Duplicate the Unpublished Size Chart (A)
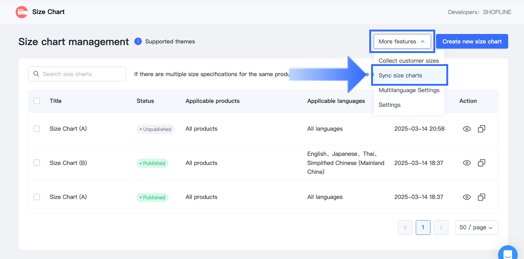The height and width of the screenshot is (259, 524). coord(481,129)
